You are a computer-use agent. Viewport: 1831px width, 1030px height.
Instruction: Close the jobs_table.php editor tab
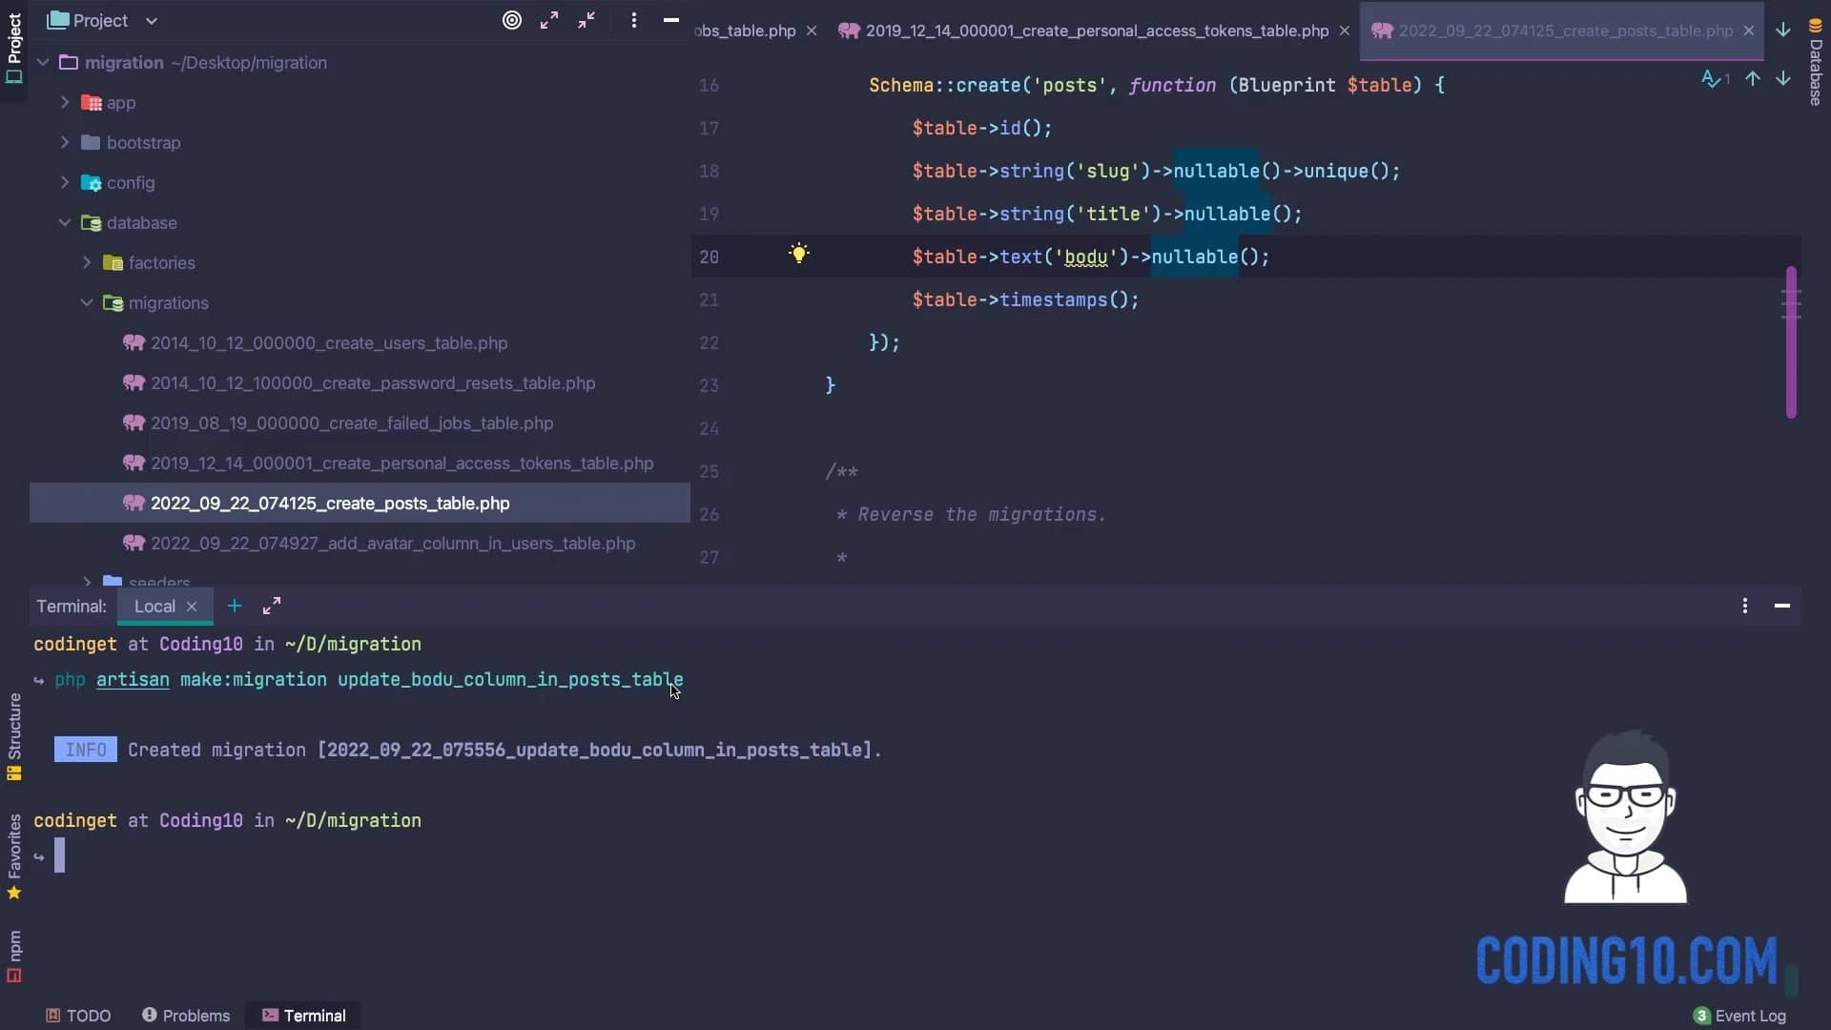click(812, 31)
